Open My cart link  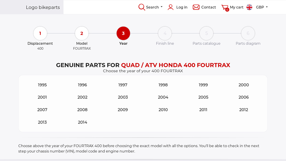(x=237, y=7)
